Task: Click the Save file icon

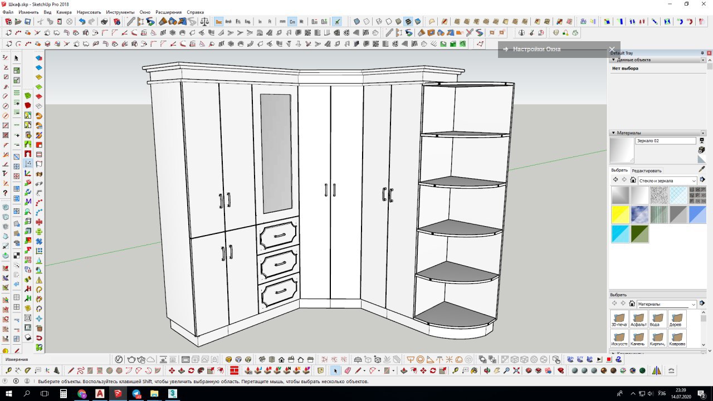Action: point(27,22)
